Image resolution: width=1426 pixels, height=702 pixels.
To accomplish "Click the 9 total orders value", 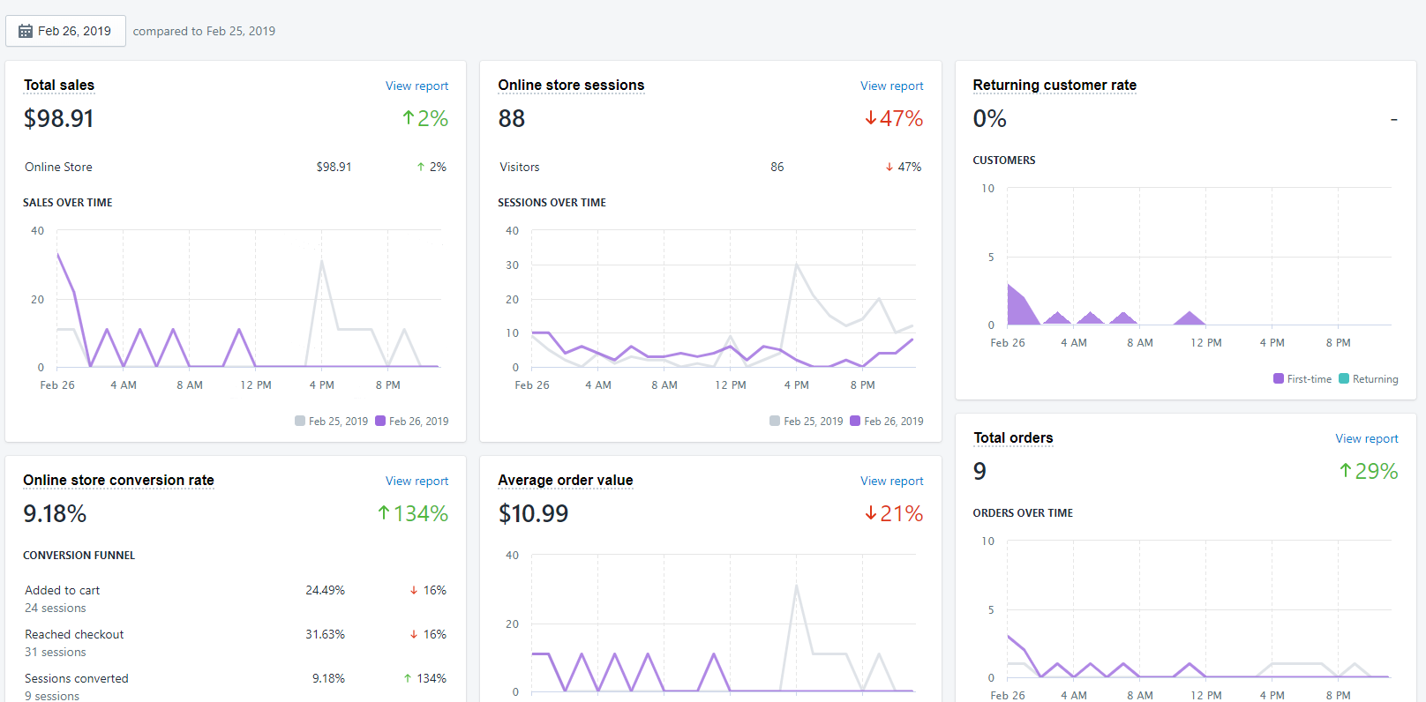I will tap(979, 471).
